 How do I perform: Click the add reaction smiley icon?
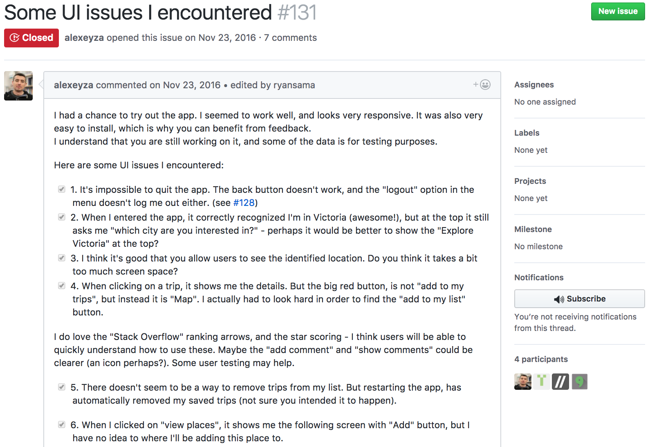tap(482, 85)
